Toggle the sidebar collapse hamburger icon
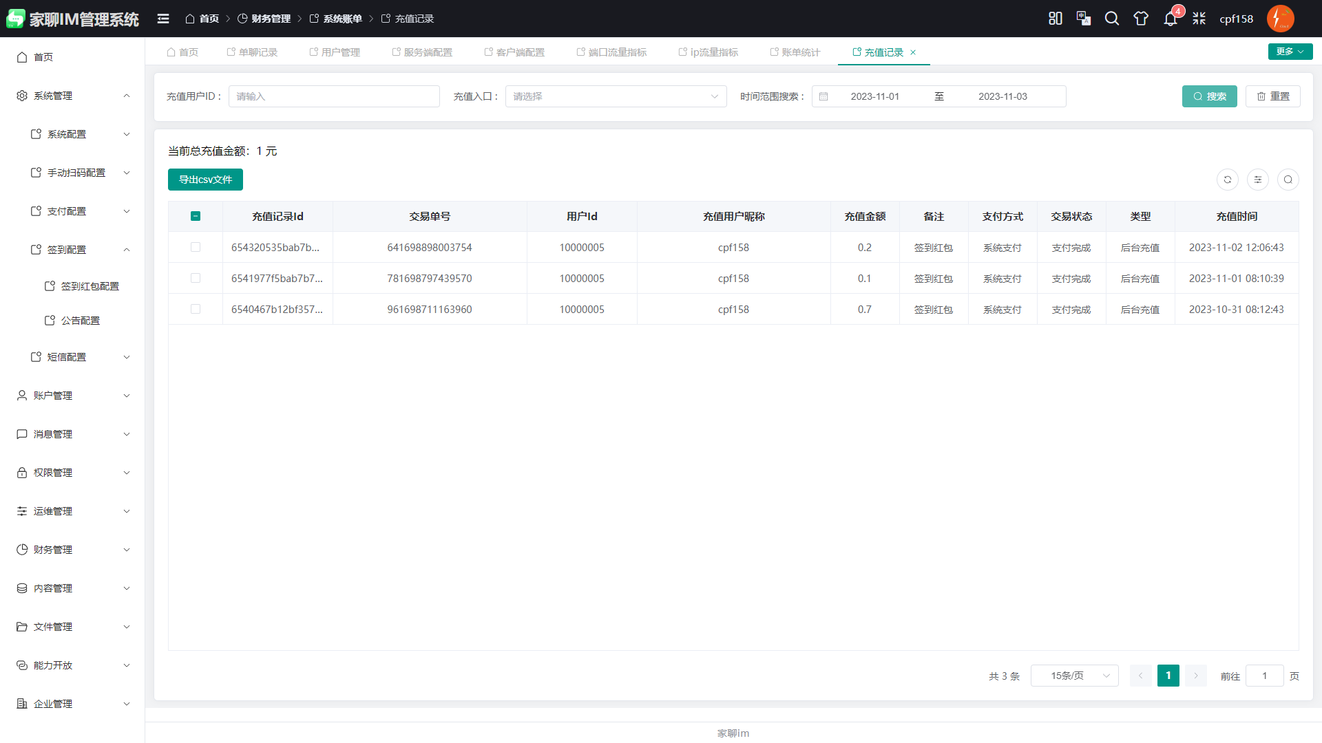 click(163, 19)
